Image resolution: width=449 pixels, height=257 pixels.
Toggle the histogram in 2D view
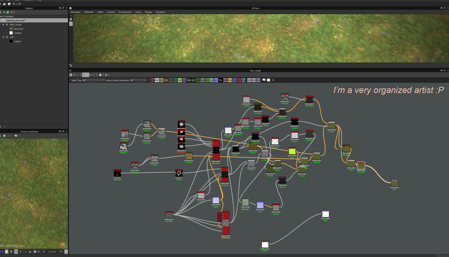click(x=30, y=251)
